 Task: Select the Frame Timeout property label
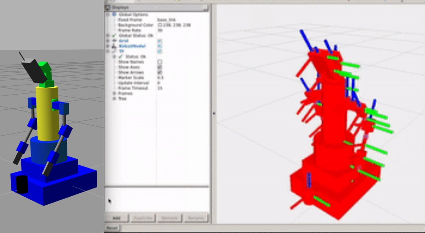coord(132,88)
